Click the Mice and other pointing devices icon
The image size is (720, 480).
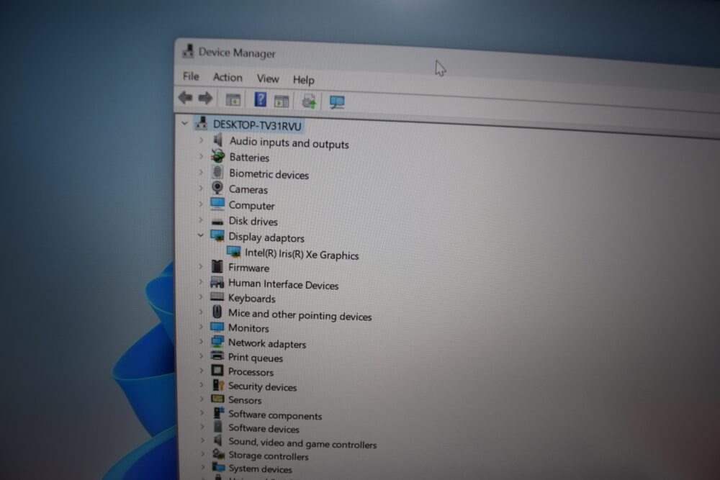(217, 312)
